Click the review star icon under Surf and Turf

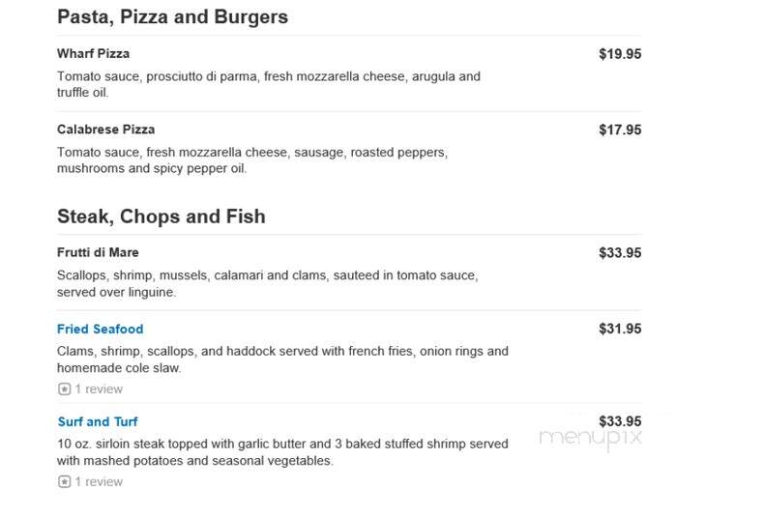(65, 481)
